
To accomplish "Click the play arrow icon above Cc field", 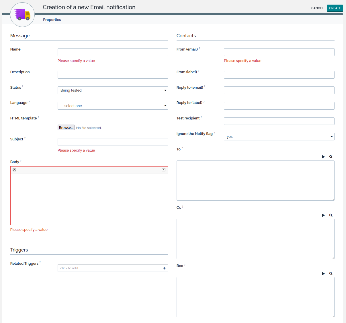I will tap(323, 215).
